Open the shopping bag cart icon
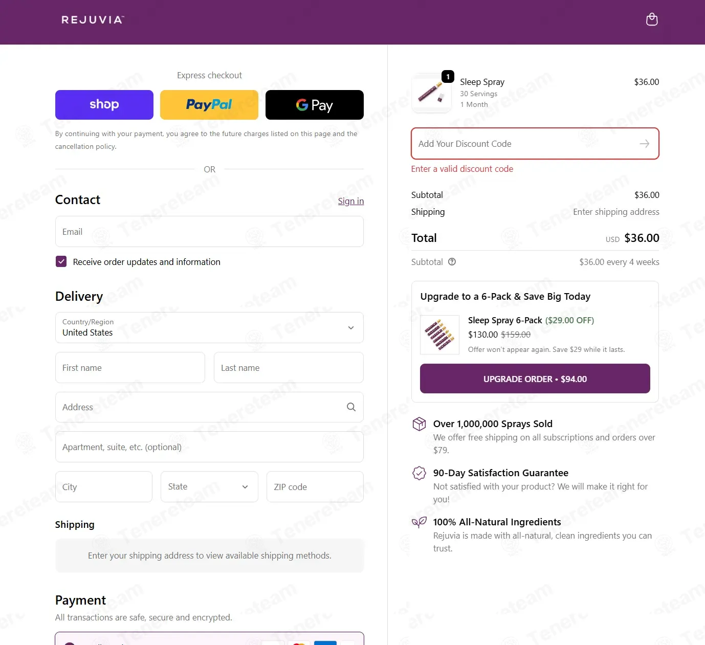Viewport: 705px width, 645px height. (x=652, y=19)
